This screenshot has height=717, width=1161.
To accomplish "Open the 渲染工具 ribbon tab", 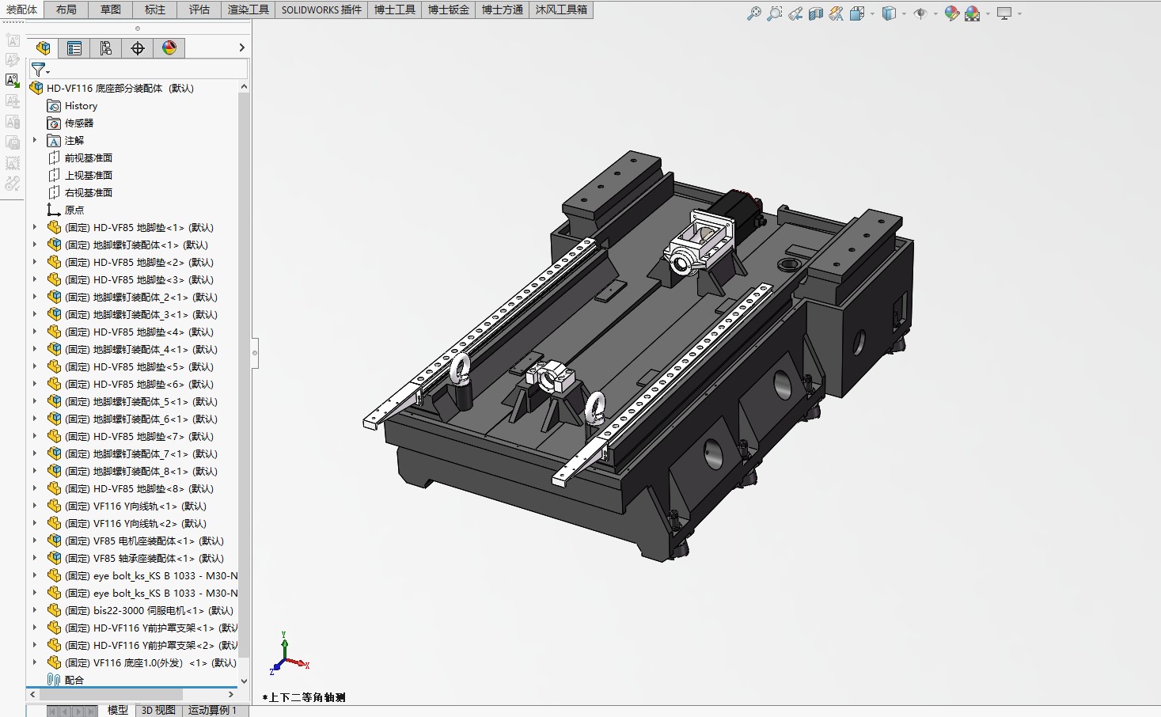I will [x=249, y=9].
